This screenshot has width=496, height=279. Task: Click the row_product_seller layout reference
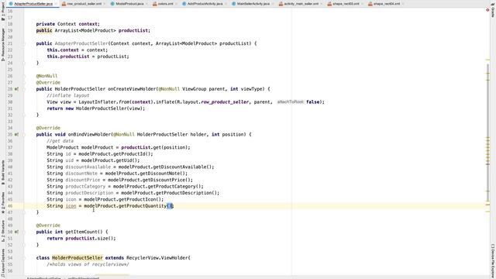225,102
